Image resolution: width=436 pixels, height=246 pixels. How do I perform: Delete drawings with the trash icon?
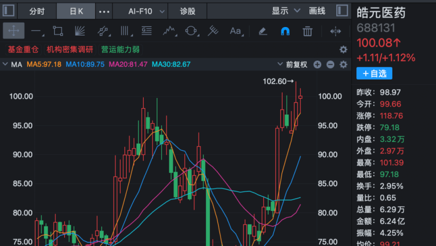coord(307,31)
